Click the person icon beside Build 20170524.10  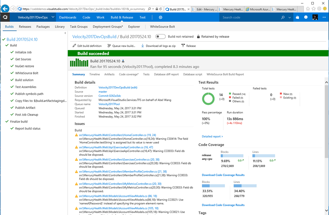tap(123, 61)
